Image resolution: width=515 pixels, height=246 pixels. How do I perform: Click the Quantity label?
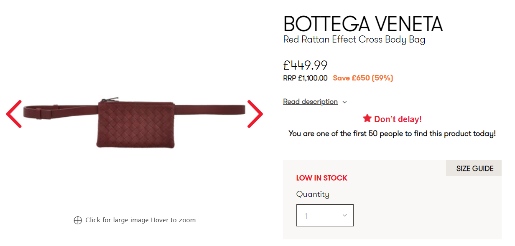pos(313,194)
